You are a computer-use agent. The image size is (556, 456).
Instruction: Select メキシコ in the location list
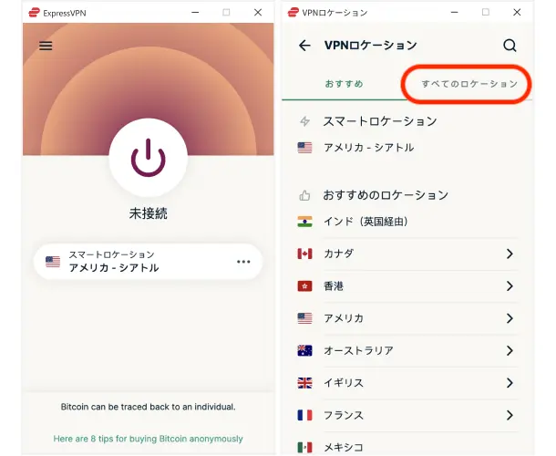(344, 447)
